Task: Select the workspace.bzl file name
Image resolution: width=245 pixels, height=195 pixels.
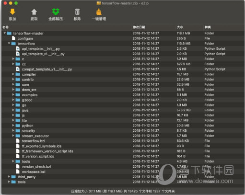Action: [x=34, y=172]
